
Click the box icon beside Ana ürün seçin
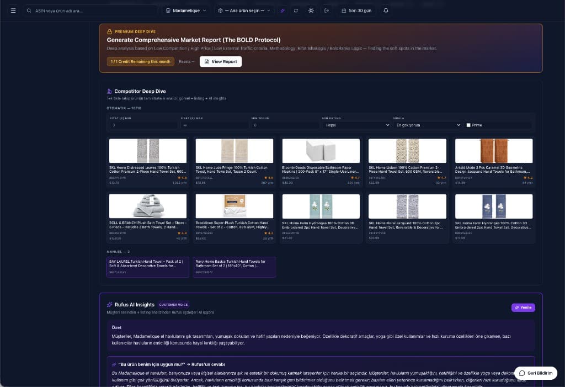point(221,10)
